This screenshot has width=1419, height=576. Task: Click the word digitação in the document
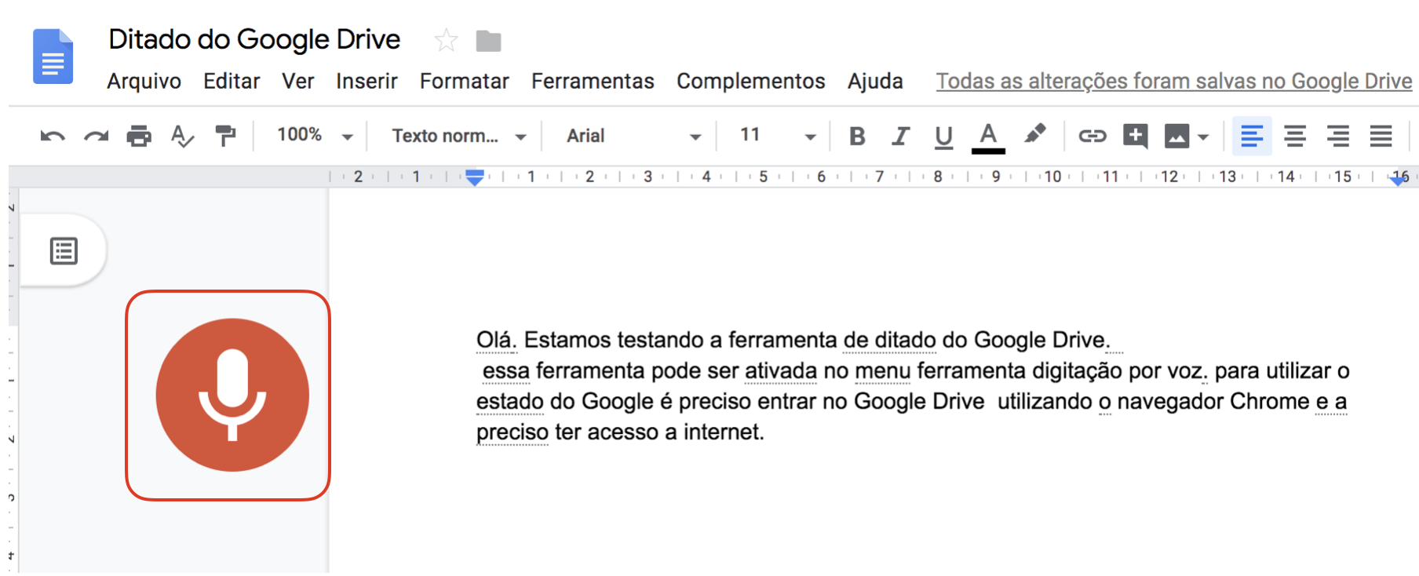click(x=1077, y=371)
